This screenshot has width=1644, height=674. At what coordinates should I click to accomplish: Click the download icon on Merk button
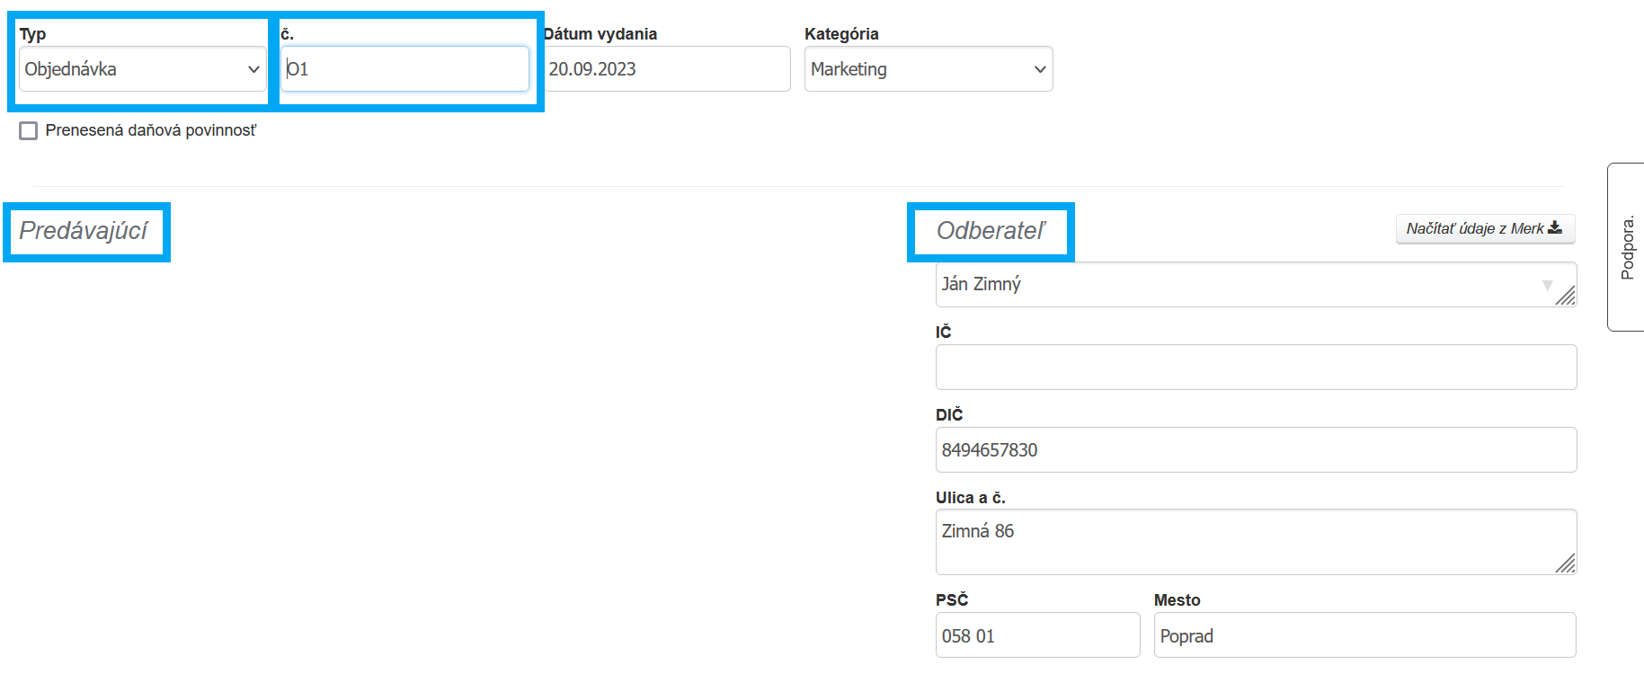tap(1555, 228)
